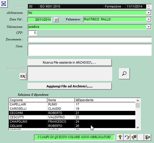The width and height of the screenshot is (154, 143).
Task: Click the magnifier search file button
Action: [x=124, y=73]
